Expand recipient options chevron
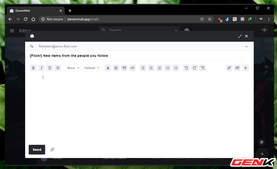Screen dimensions: 277x169 (246, 47)
